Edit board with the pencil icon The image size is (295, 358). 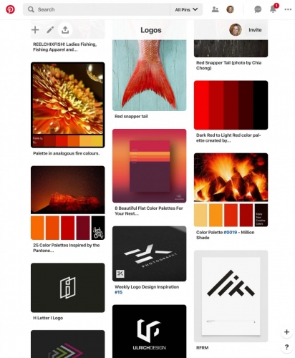[50, 30]
